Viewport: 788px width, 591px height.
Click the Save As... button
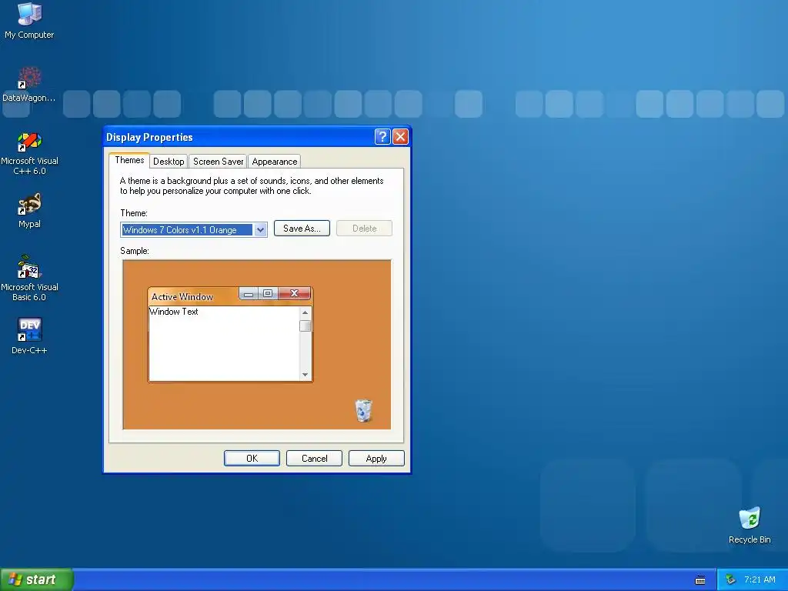coord(302,228)
